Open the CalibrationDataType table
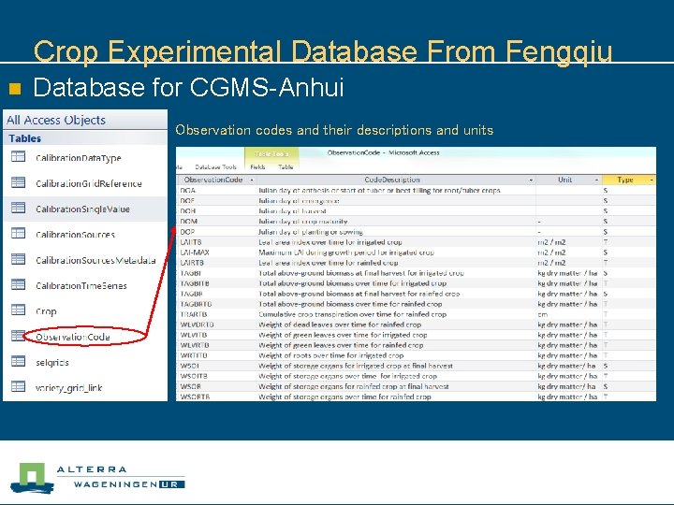The width and height of the screenshot is (674, 505). point(79,158)
